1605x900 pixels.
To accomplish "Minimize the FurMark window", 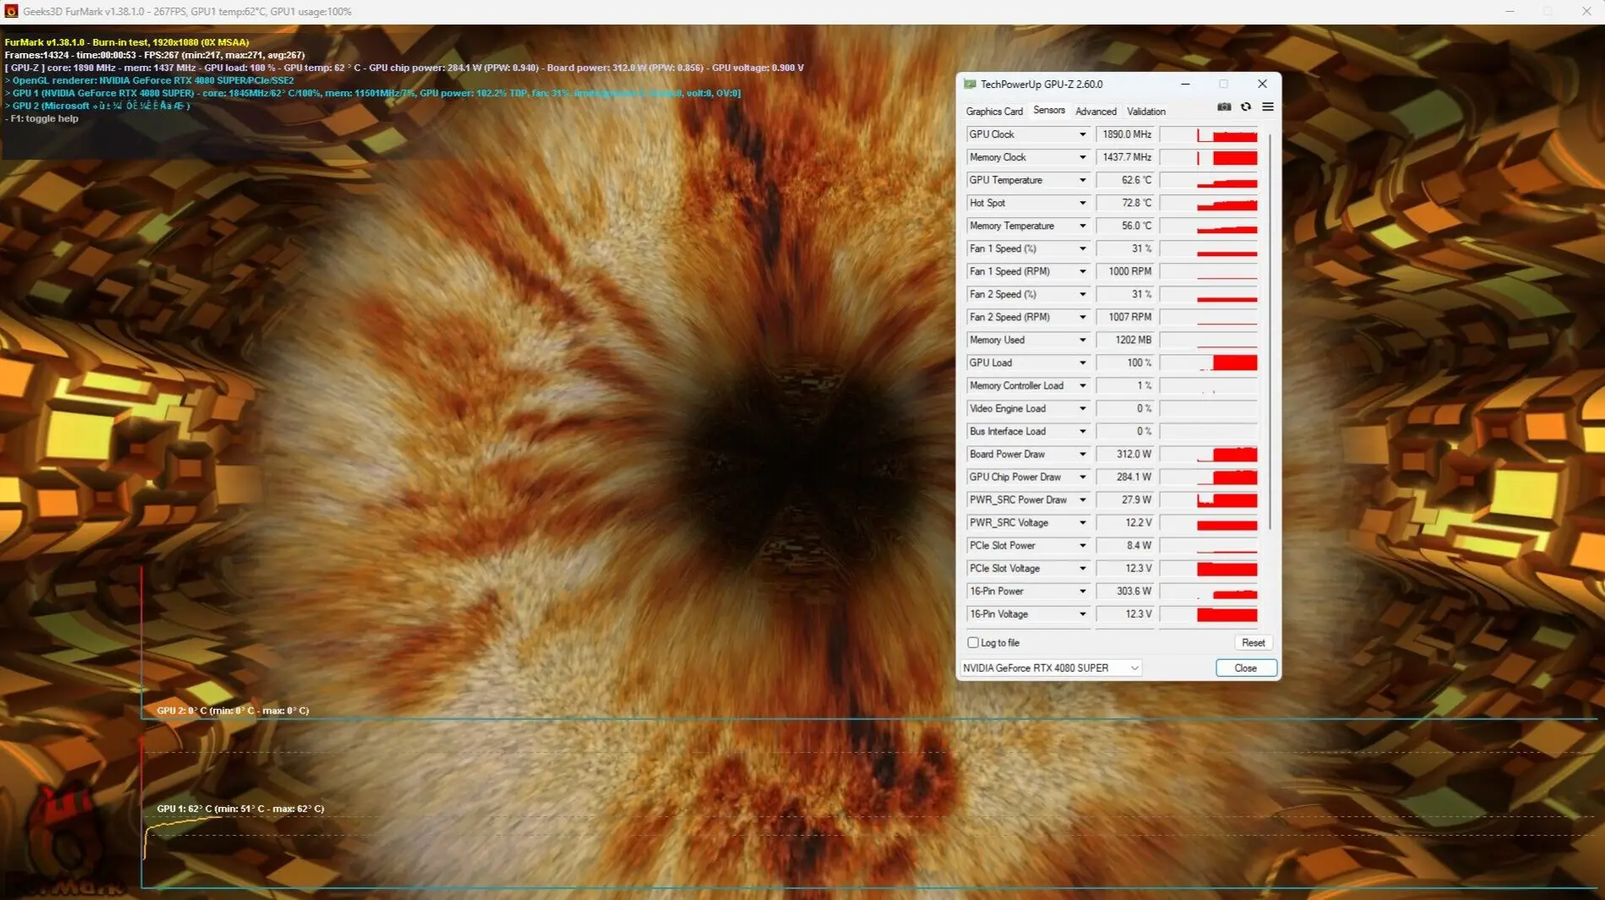I will tap(1510, 12).
